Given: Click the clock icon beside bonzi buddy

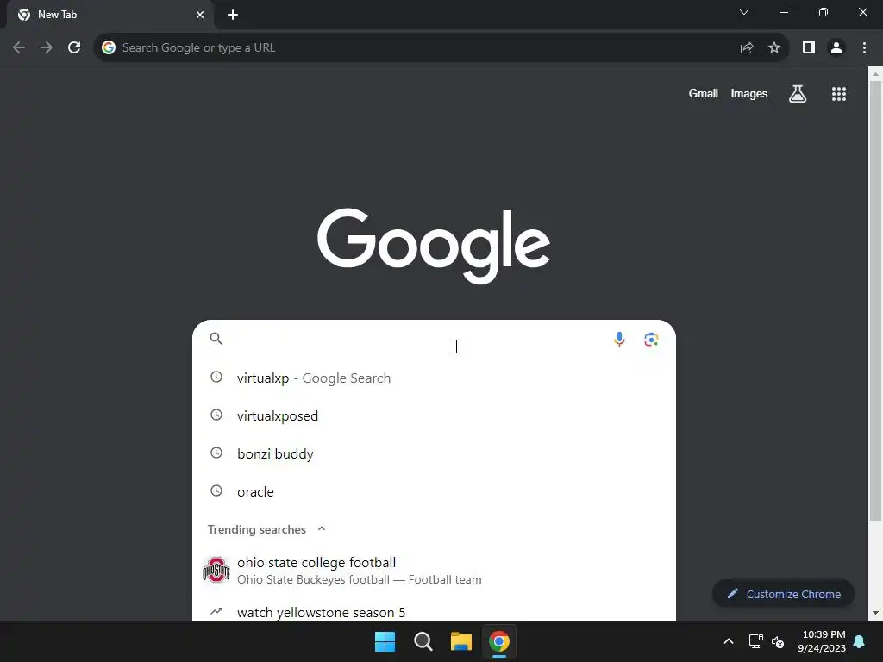Looking at the screenshot, I should click(x=216, y=453).
